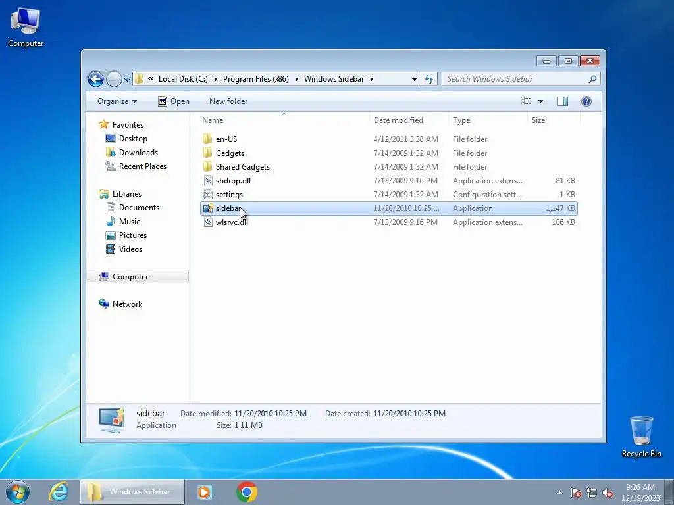Image resolution: width=674 pixels, height=505 pixels.
Task: Select the sidebar application icon
Action: coord(208,208)
